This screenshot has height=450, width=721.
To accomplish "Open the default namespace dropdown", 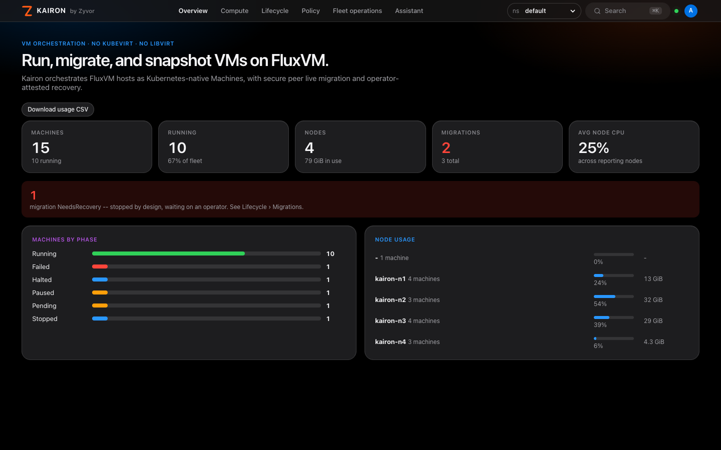I will pos(544,11).
